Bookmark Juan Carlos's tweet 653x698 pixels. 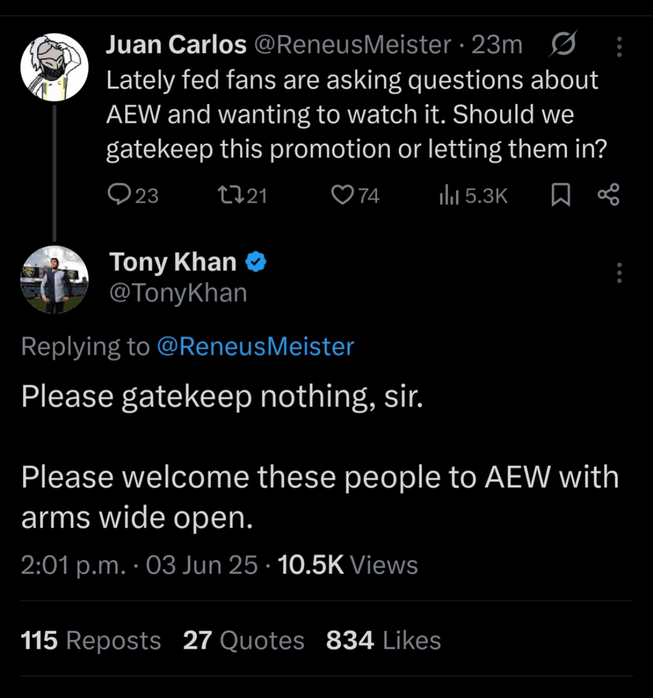[560, 195]
